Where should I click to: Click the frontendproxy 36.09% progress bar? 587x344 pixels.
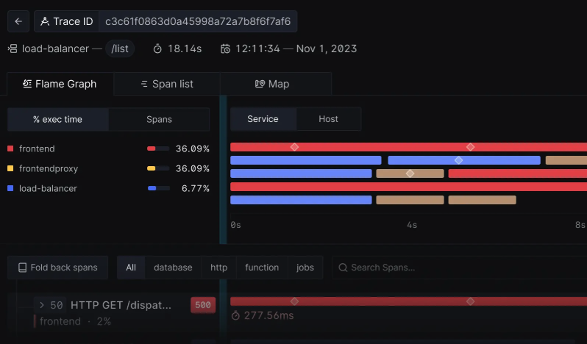[x=158, y=168]
